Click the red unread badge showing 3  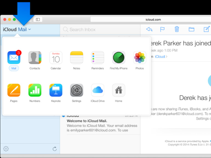pos(19,53)
